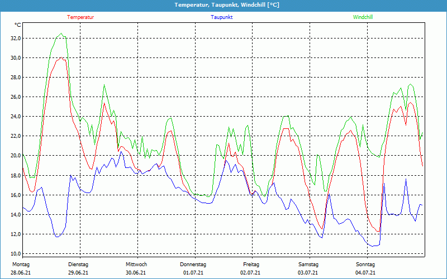The height and width of the screenshot is (279, 447).
Task: Click the date 01.07.21
Action: [193, 273]
